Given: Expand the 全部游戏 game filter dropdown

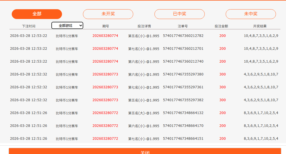Looking at the screenshot, I should click(67, 25).
